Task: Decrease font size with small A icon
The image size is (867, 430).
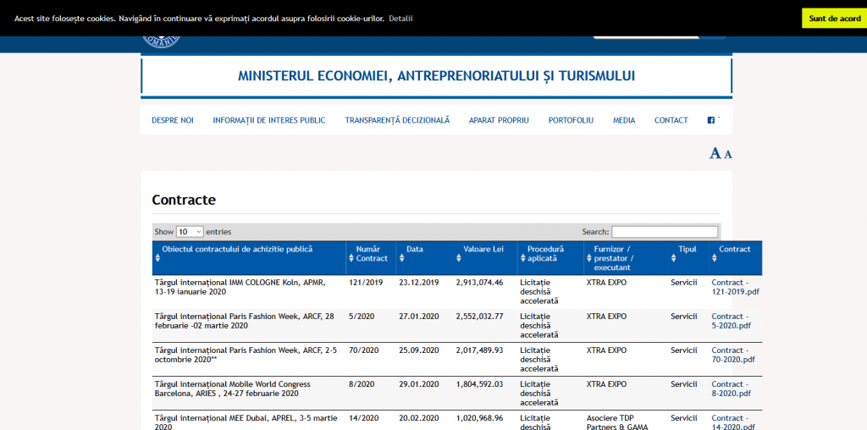Action: [x=728, y=155]
